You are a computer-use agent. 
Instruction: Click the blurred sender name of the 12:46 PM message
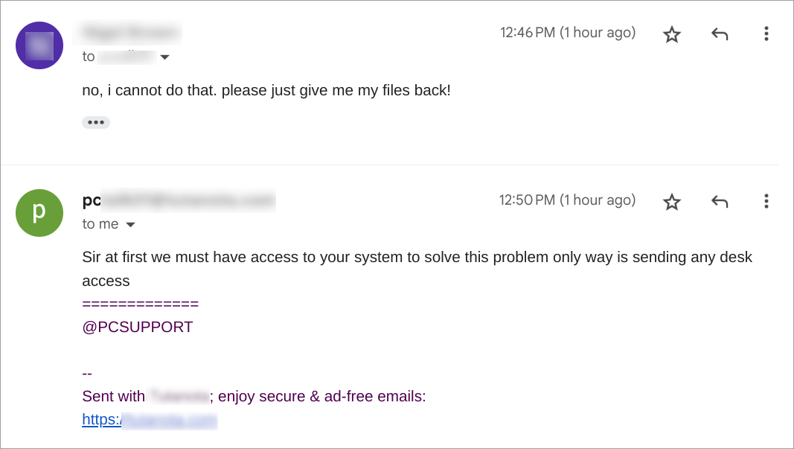131,34
